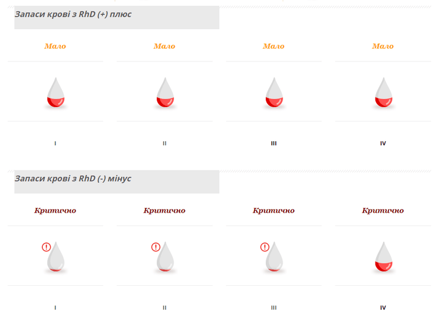Click the group II label under RhD minus
Screen dimensions: 441x324
165,308
